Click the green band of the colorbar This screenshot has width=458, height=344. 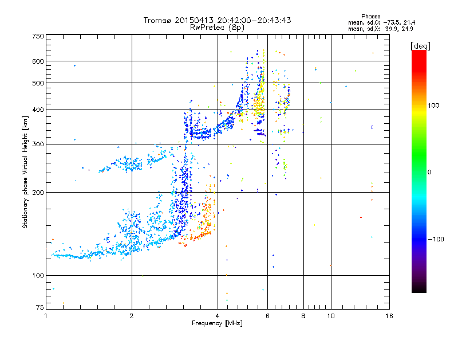pos(419,155)
